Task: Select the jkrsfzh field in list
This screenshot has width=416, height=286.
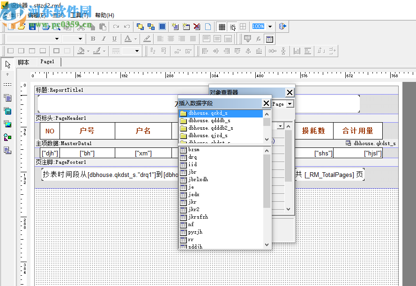Action: click(198, 217)
